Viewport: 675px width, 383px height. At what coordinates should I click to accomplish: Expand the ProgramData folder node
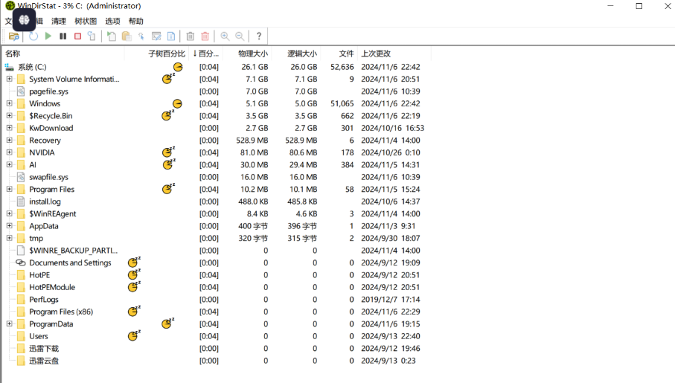point(10,324)
